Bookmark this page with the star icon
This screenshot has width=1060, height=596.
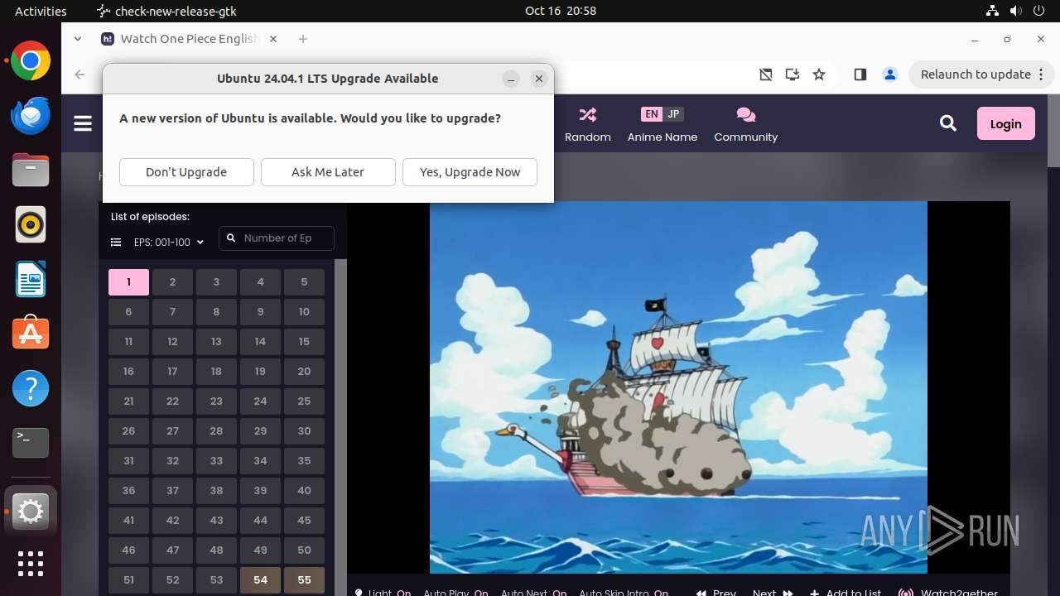pyautogui.click(x=819, y=74)
